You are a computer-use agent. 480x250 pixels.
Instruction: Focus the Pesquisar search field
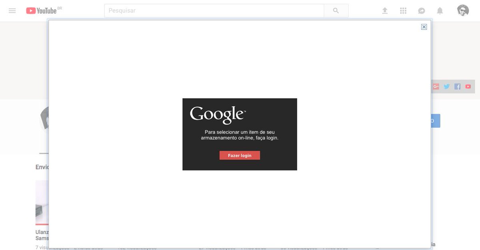(x=214, y=11)
